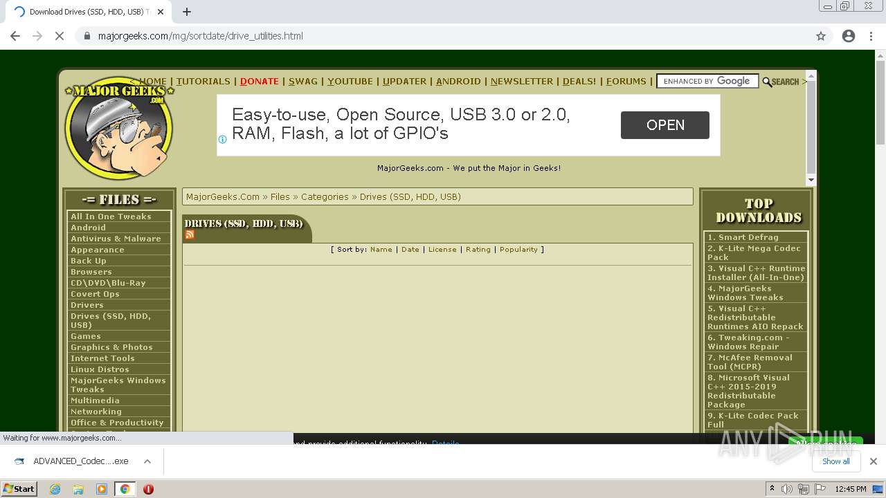Image resolution: width=886 pixels, height=498 pixels.
Task: Click the Google enhanced search field
Action: pos(707,81)
